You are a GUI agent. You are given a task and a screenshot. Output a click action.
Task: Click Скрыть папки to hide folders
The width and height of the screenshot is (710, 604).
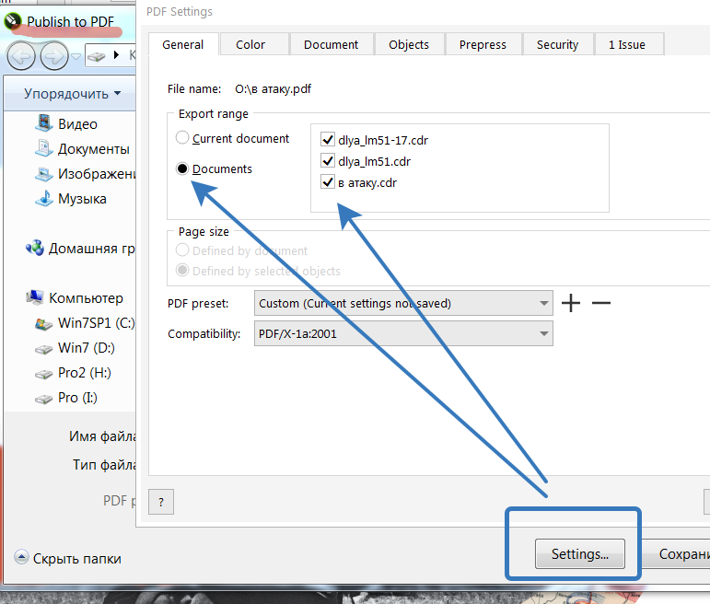pyautogui.click(x=68, y=558)
